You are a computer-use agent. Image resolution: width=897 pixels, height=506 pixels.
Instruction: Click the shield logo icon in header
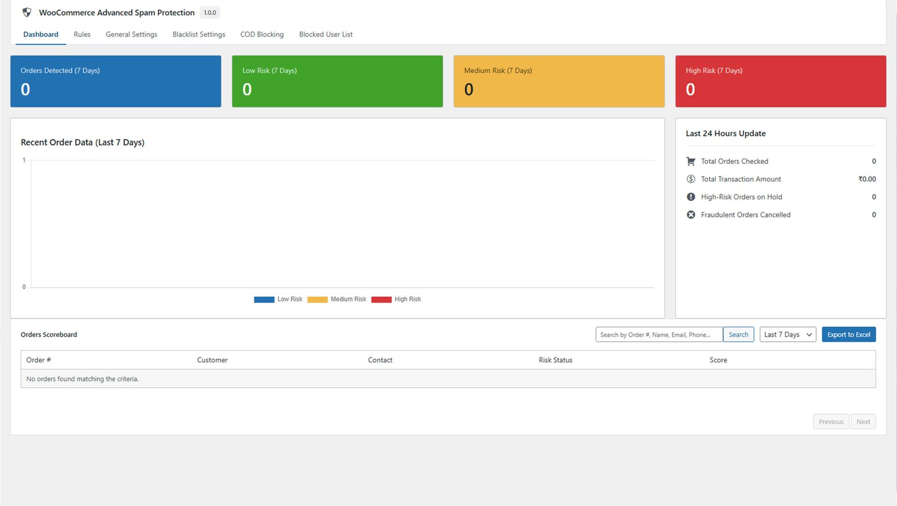26,12
